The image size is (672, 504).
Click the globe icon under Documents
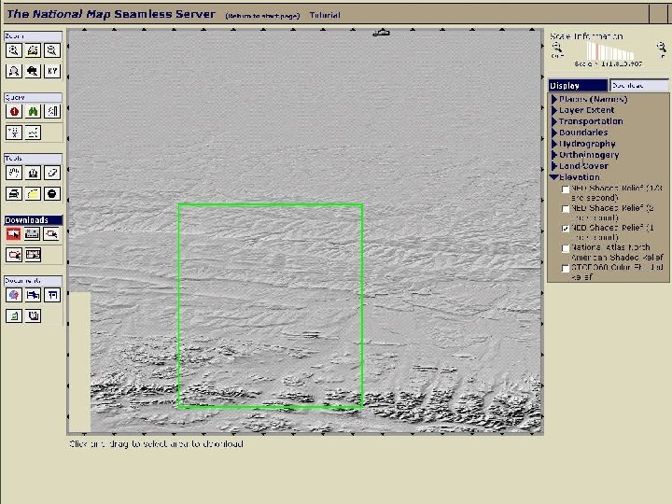point(14,295)
